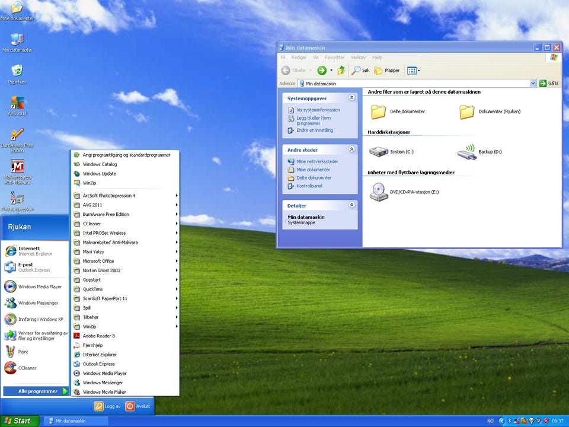Launch CCleaner from the pinned Start list
The height and width of the screenshot is (427, 569).
[x=27, y=368]
